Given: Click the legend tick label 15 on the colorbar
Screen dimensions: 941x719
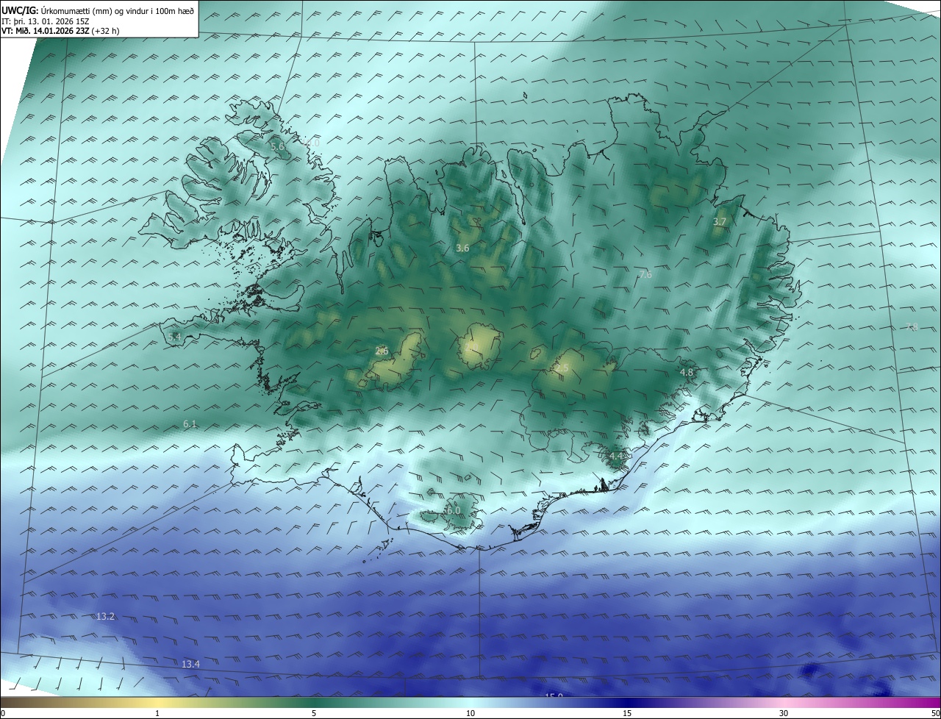Looking at the screenshot, I should [x=627, y=713].
